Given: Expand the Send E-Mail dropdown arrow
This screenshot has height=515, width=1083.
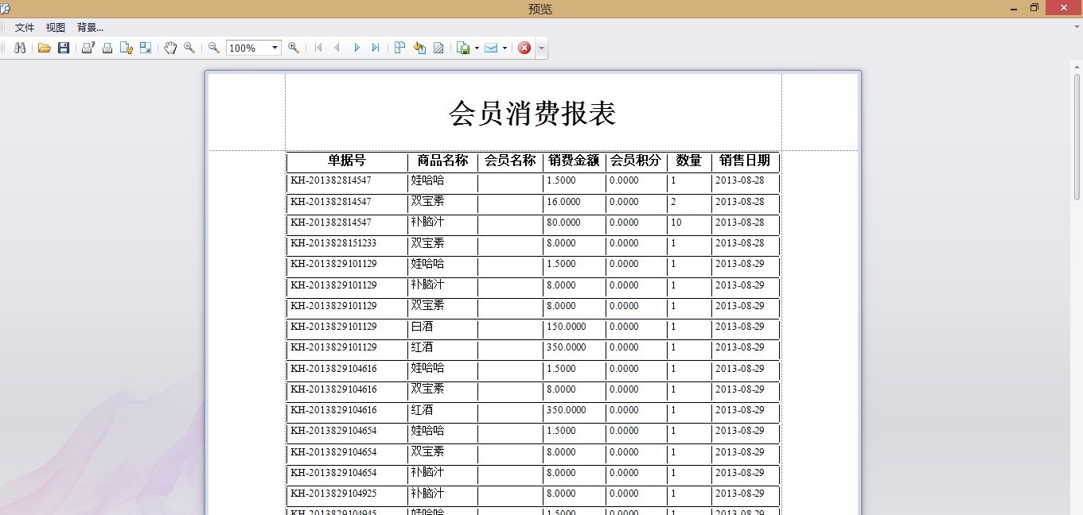Looking at the screenshot, I should point(504,48).
